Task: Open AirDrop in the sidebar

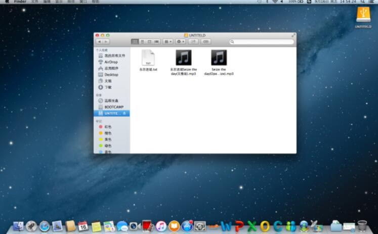Action: point(111,62)
